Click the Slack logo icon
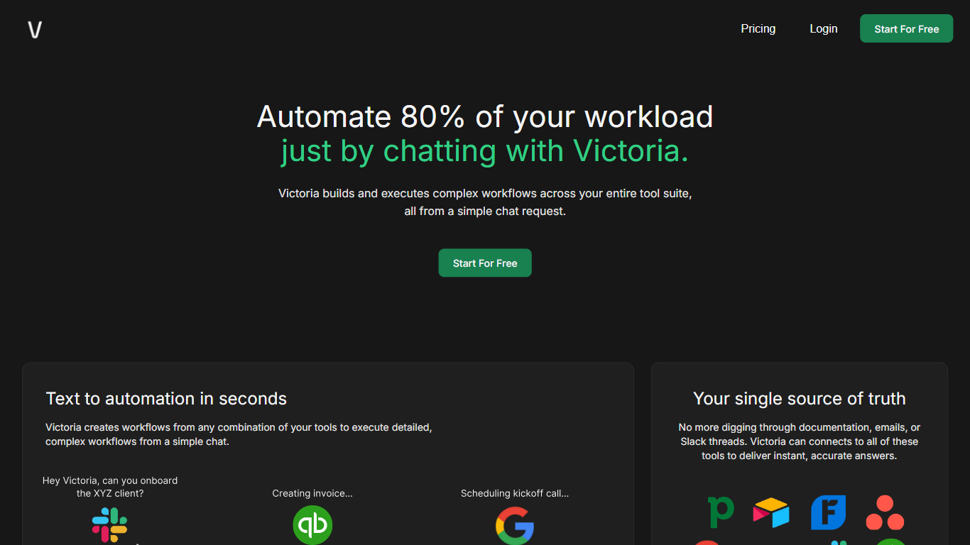 (x=109, y=525)
